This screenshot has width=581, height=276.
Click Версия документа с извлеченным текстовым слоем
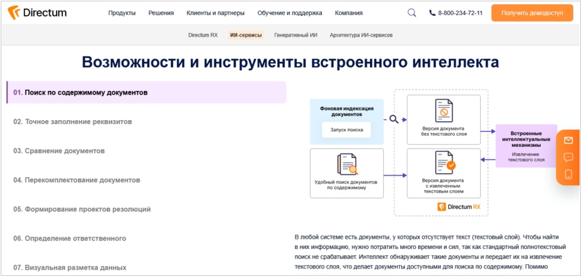pos(444,186)
